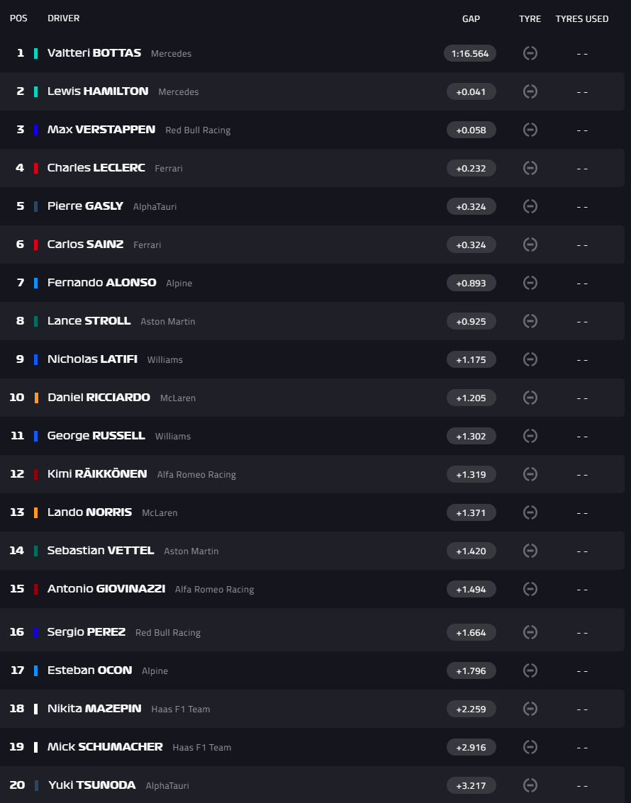
Task: Click tyre icon in Perez row
Action: coord(530,632)
